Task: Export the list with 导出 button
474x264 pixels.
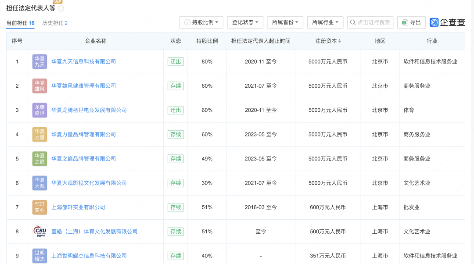Action: click(x=411, y=22)
